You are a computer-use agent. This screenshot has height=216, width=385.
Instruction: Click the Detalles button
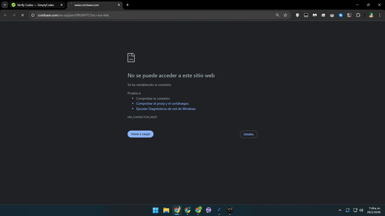click(248, 134)
